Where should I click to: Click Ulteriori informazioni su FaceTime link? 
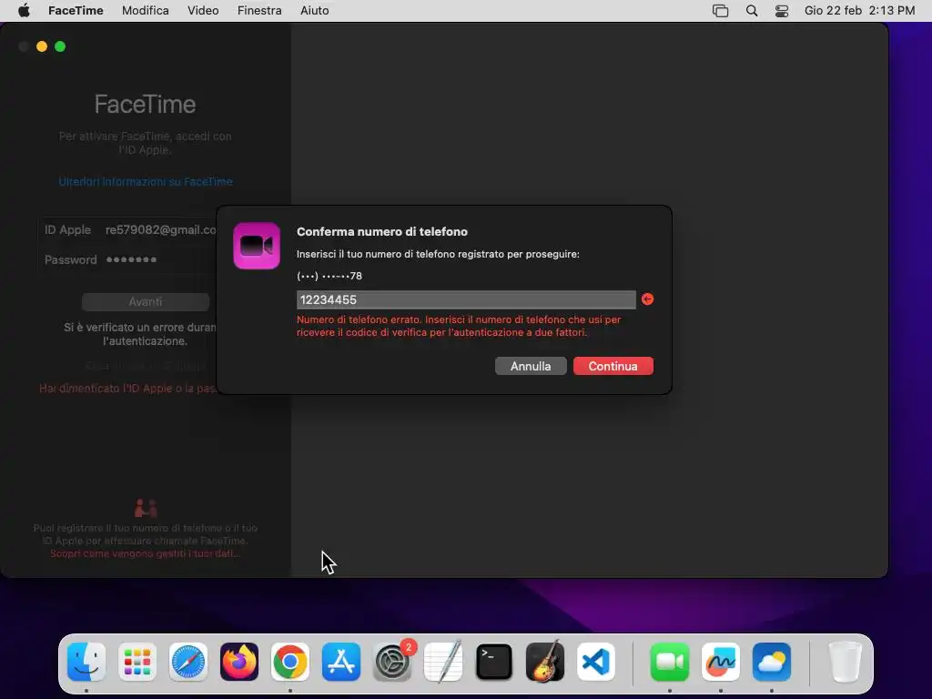[x=146, y=181]
